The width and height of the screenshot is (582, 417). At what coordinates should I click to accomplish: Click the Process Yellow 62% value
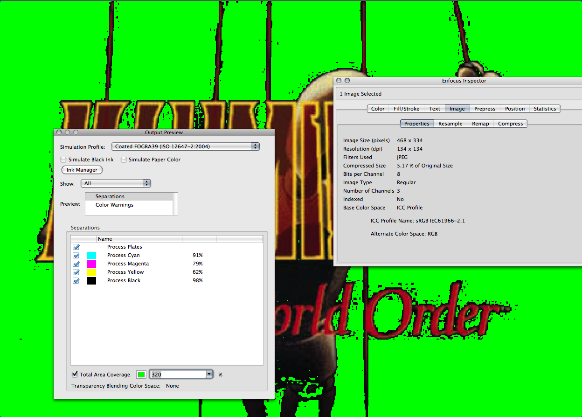pyautogui.click(x=198, y=272)
